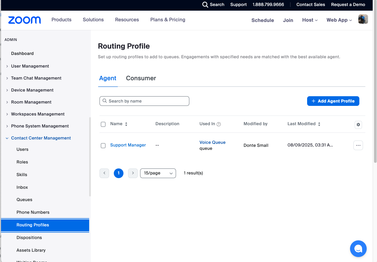Open the Host dropdown menu
Image resolution: width=377 pixels, height=262 pixels.
[309, 20]
